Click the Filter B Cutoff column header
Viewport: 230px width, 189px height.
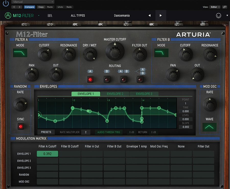(x=70, y=146)
